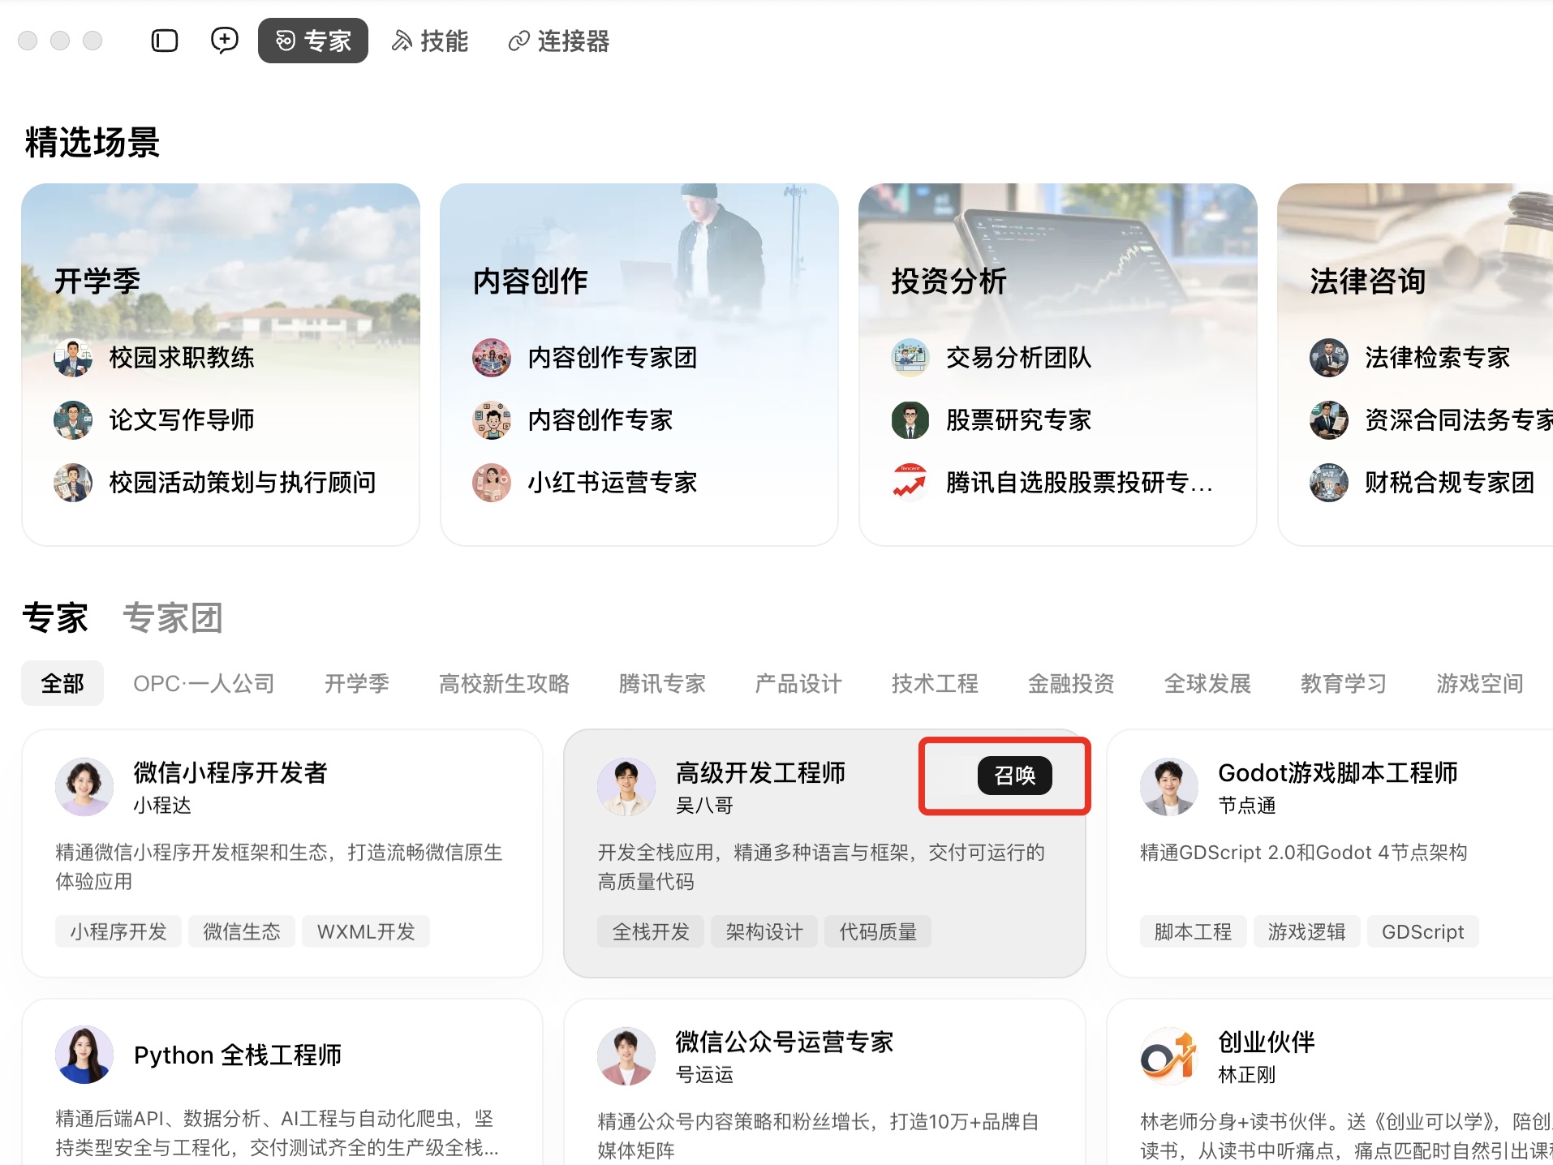Select the 全部 category filter
The height and width of the screenshot is (1165, 1553).
(x=62, y=683)
